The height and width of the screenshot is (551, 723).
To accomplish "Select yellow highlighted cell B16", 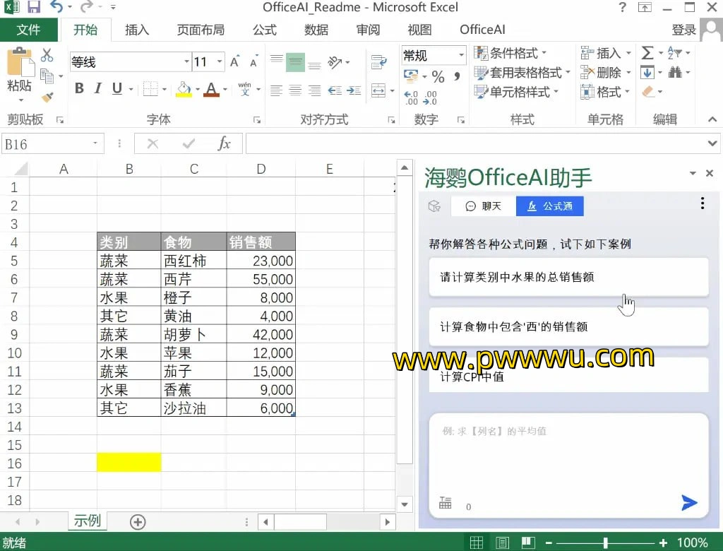I will tap(129, 463).
